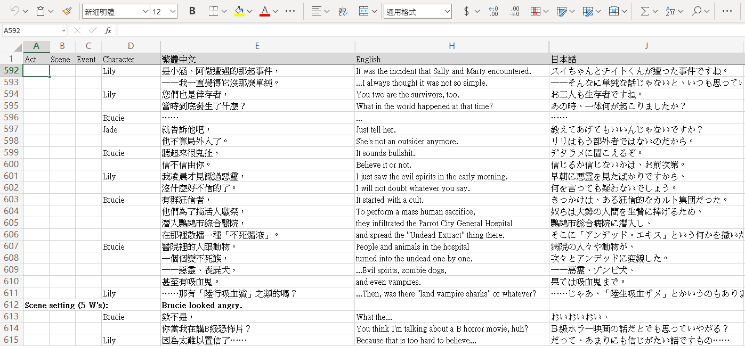Image resolution: width=745 pixels, height=346 pixels.
Task: Click the Conditional Formatting icon
Action: [x=536, y=11]
